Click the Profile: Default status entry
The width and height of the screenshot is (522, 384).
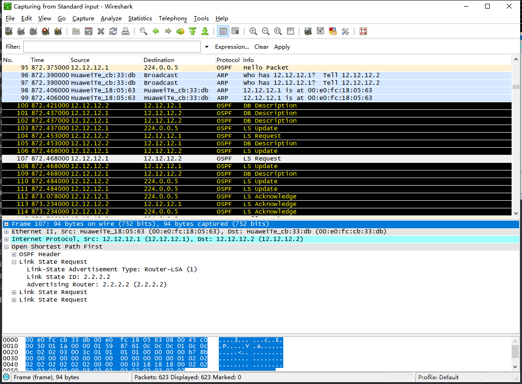(x=438, y=377)
